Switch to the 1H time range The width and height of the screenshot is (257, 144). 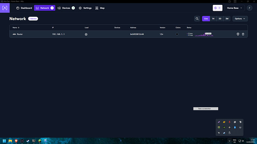click(x=213, y=19)
